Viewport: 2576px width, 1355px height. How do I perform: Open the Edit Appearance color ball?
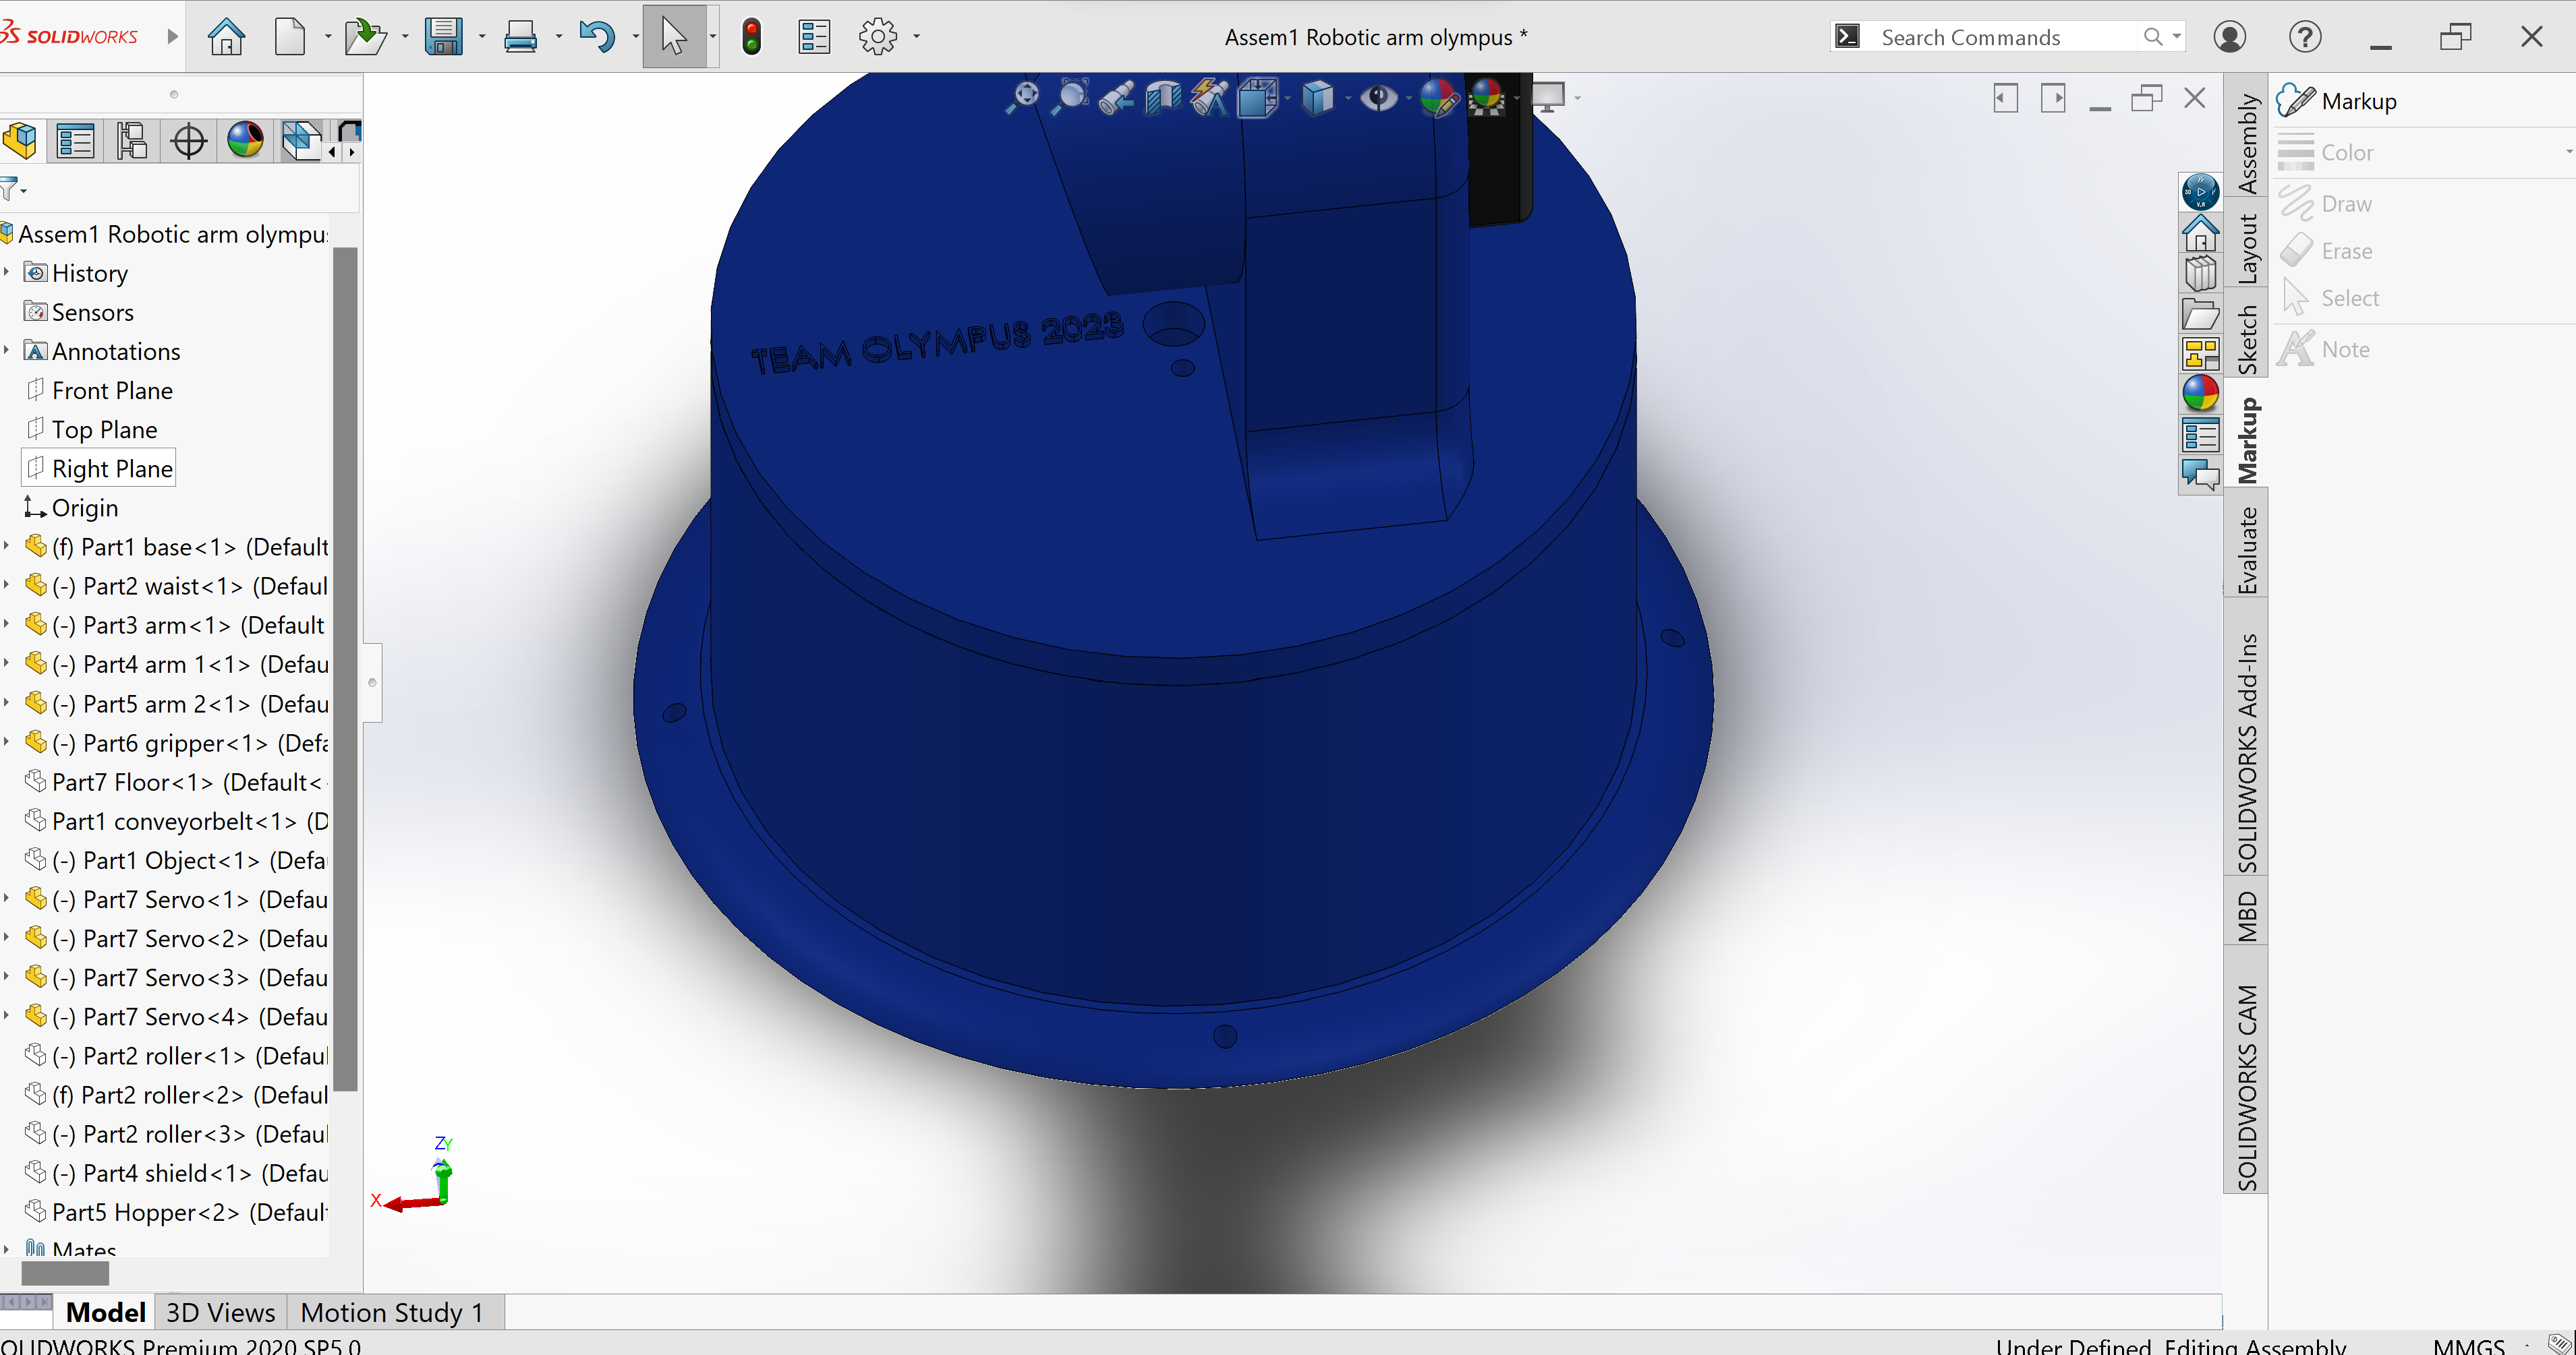click(x=1437, y=97)
